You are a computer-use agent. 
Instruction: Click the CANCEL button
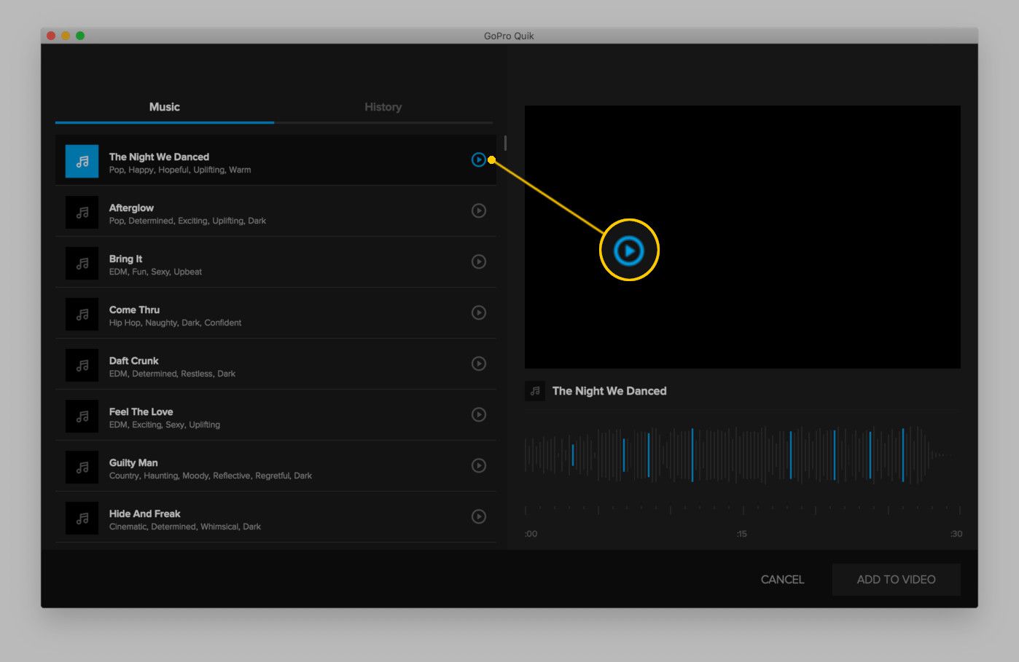point(782,580)
